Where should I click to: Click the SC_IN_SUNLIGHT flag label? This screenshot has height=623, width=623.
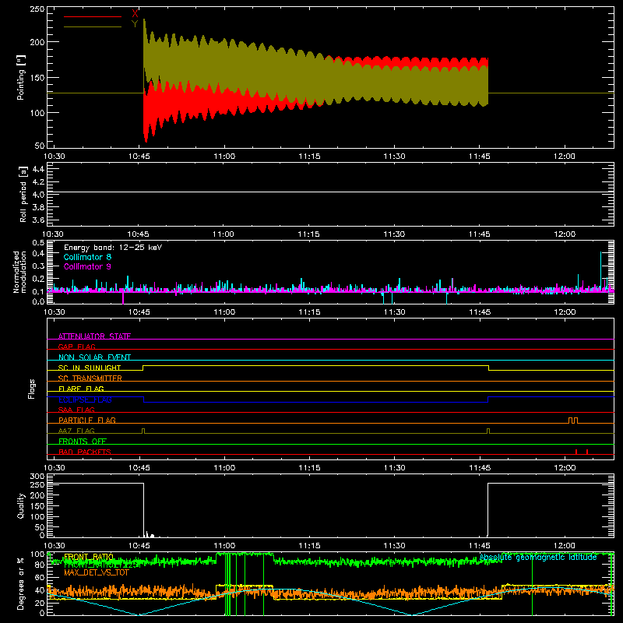coord(90,368)
